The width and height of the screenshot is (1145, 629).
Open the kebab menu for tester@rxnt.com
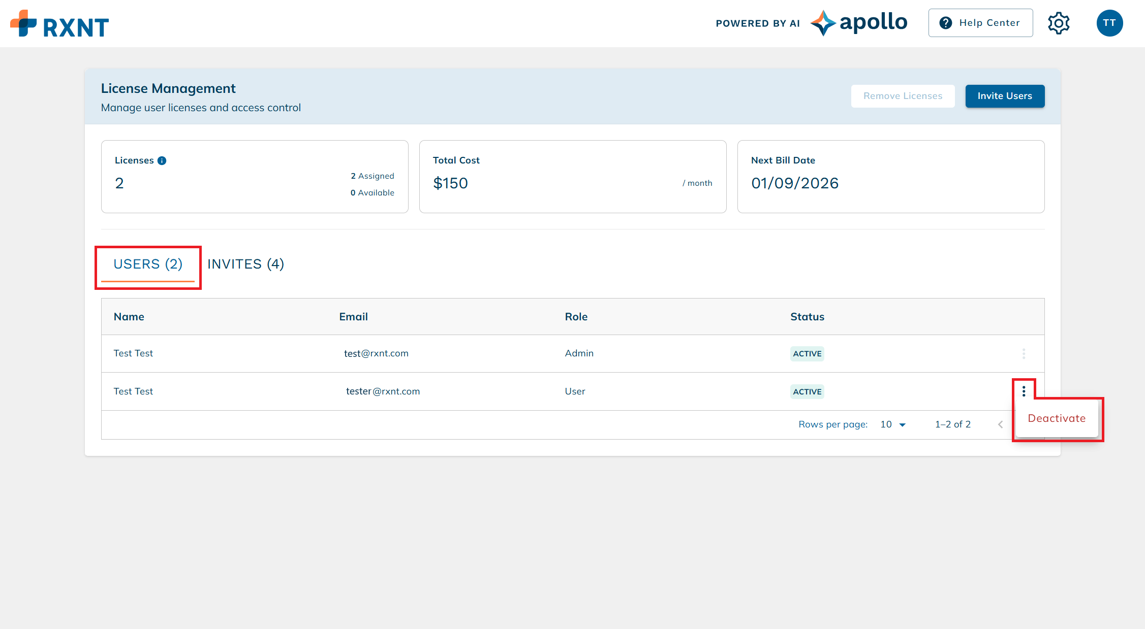click(1024, 391)
